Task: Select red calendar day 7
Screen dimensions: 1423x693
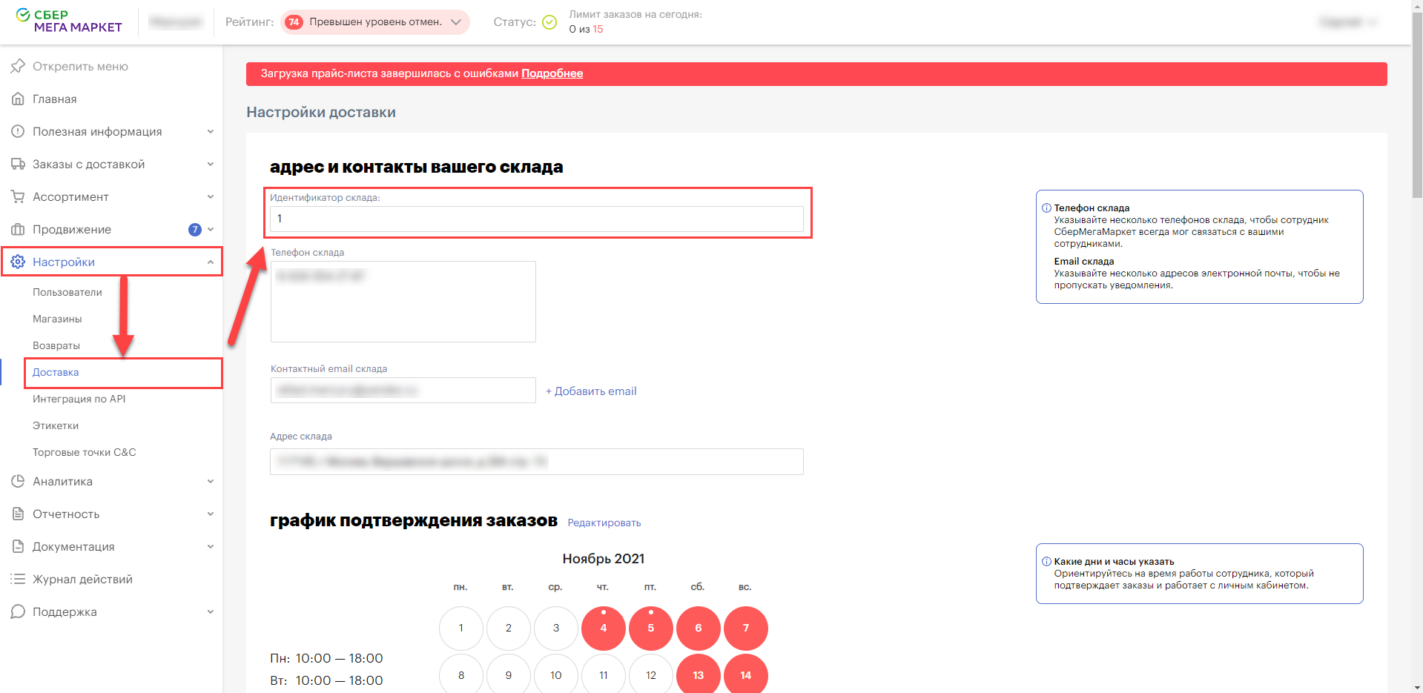Action: coord(746,629)
